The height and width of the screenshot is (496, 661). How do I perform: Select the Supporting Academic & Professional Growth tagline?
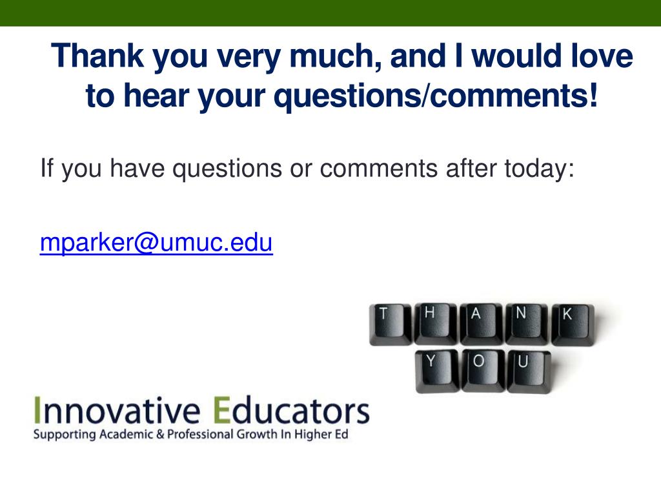click(190, 435)
